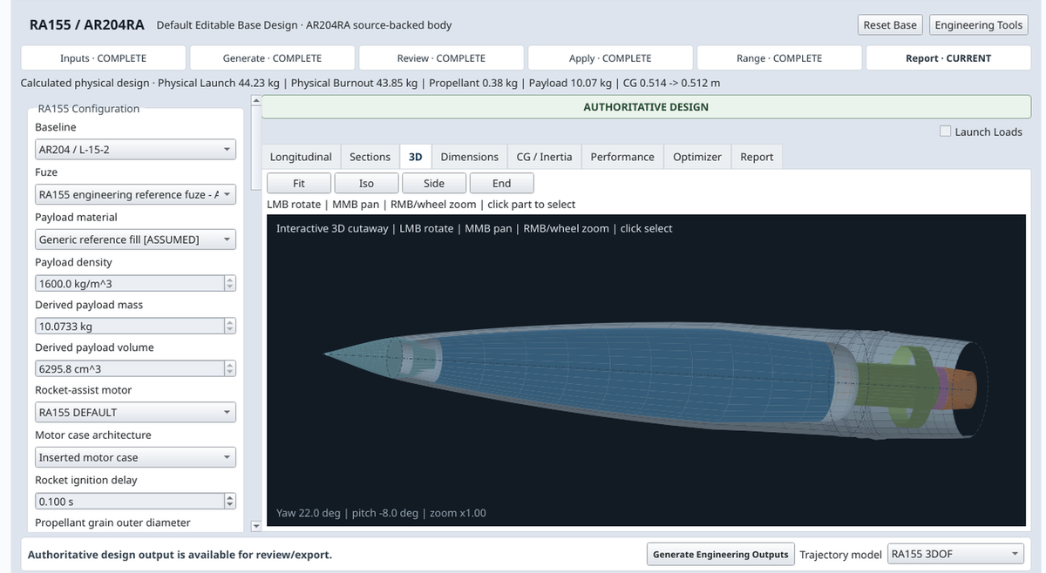
Task: Click the scroll up arrow of configuration panel
Action: point(255,100)
